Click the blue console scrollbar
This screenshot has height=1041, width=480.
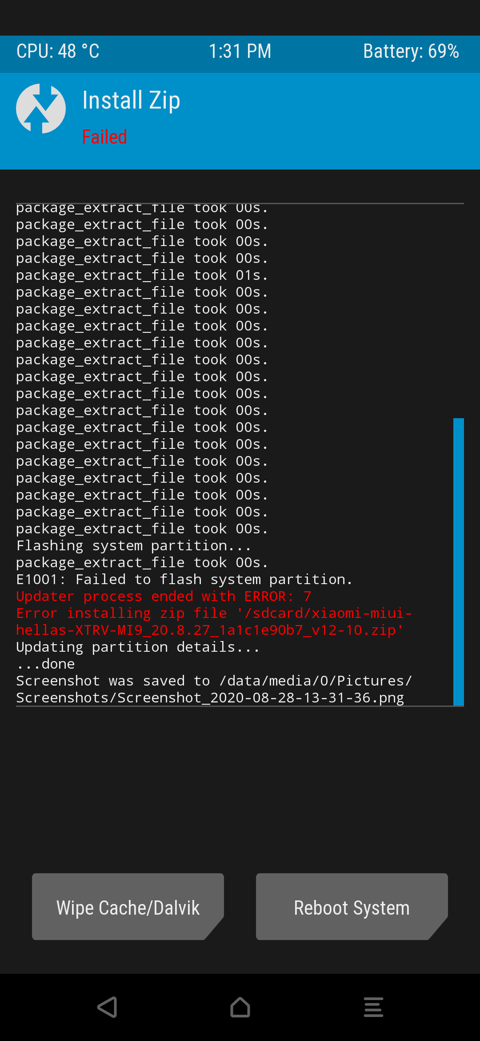coord(458,561)
